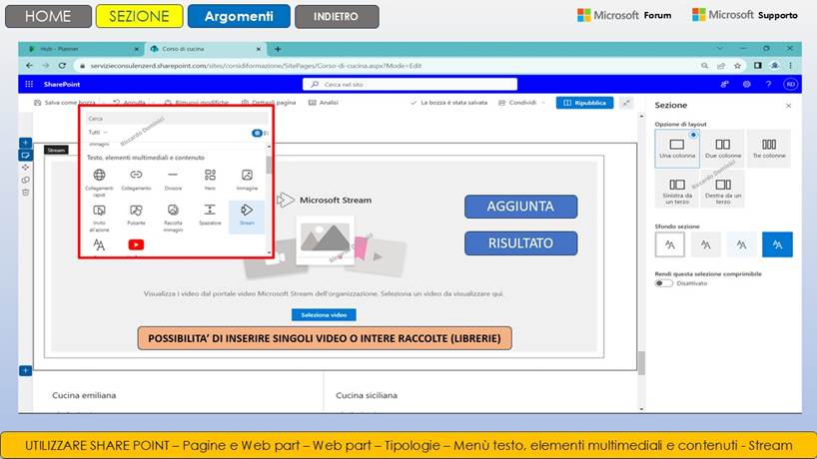Choose the Collegamento web part icon
817x459 pixels.
pyautogui.click(x=136, y=180)
